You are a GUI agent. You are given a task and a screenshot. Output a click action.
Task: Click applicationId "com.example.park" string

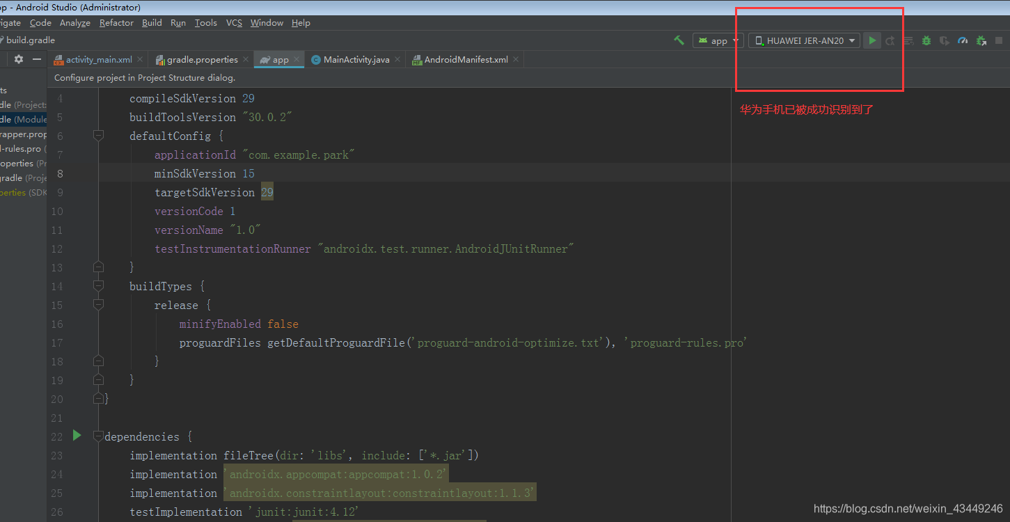tap(299, 155)
